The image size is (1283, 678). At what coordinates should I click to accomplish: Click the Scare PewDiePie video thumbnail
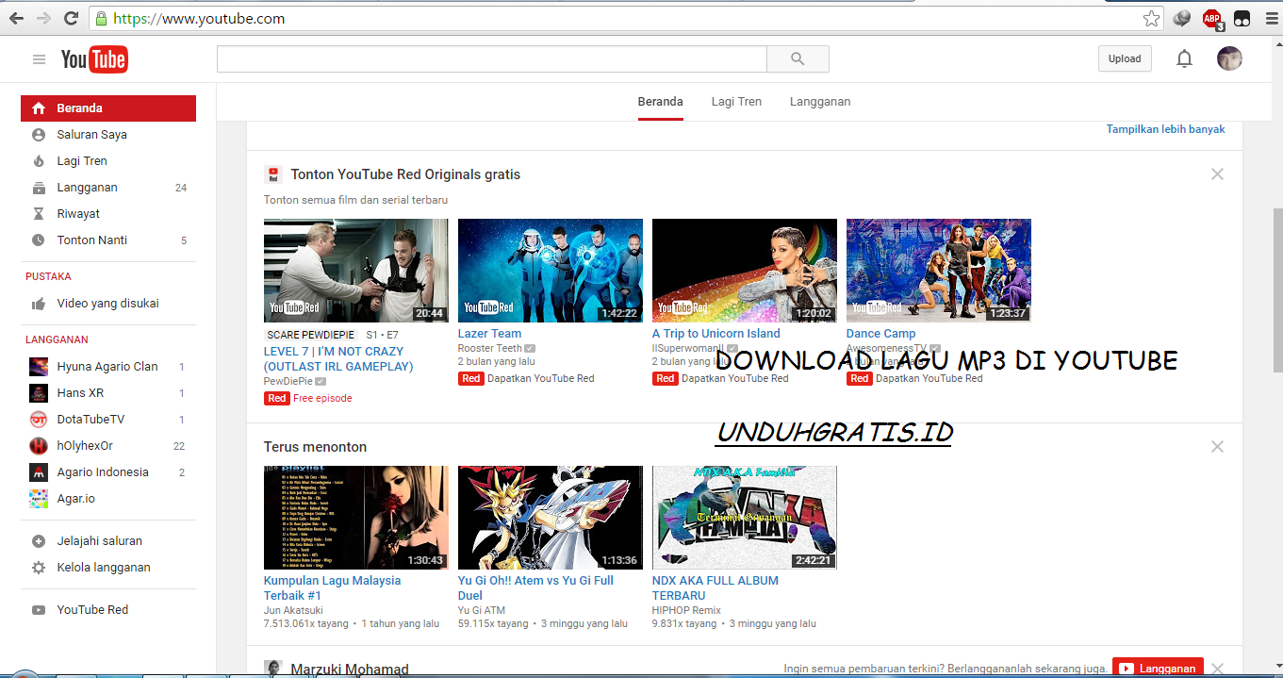pos(356,271)
